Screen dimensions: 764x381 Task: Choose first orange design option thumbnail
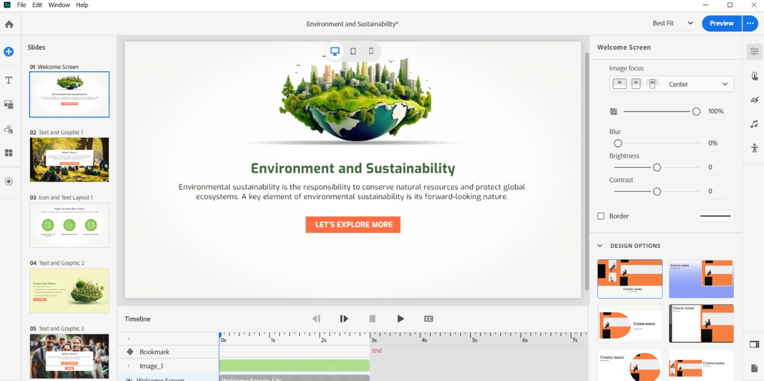coord(629,279)
